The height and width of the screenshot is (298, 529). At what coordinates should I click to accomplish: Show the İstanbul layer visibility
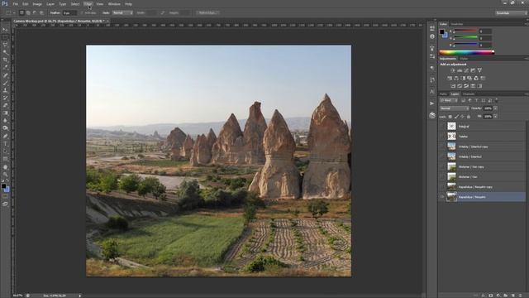(x=442, y=156)
